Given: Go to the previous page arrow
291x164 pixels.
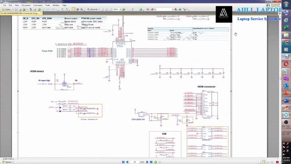Looking at the screenshot, I should pyautogui.click(x=127, y=162).
